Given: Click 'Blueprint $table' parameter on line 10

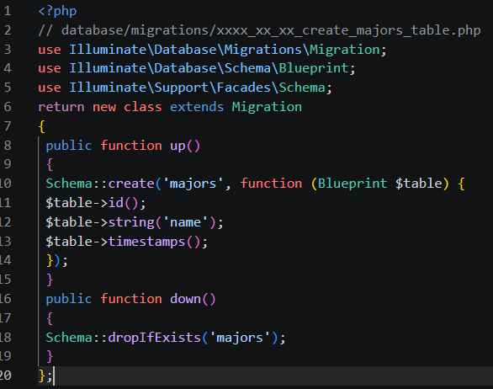Looking at the screenshot, I should point(379,184).
